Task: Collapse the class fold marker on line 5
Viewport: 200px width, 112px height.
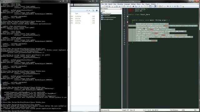Action: (127, 16)
